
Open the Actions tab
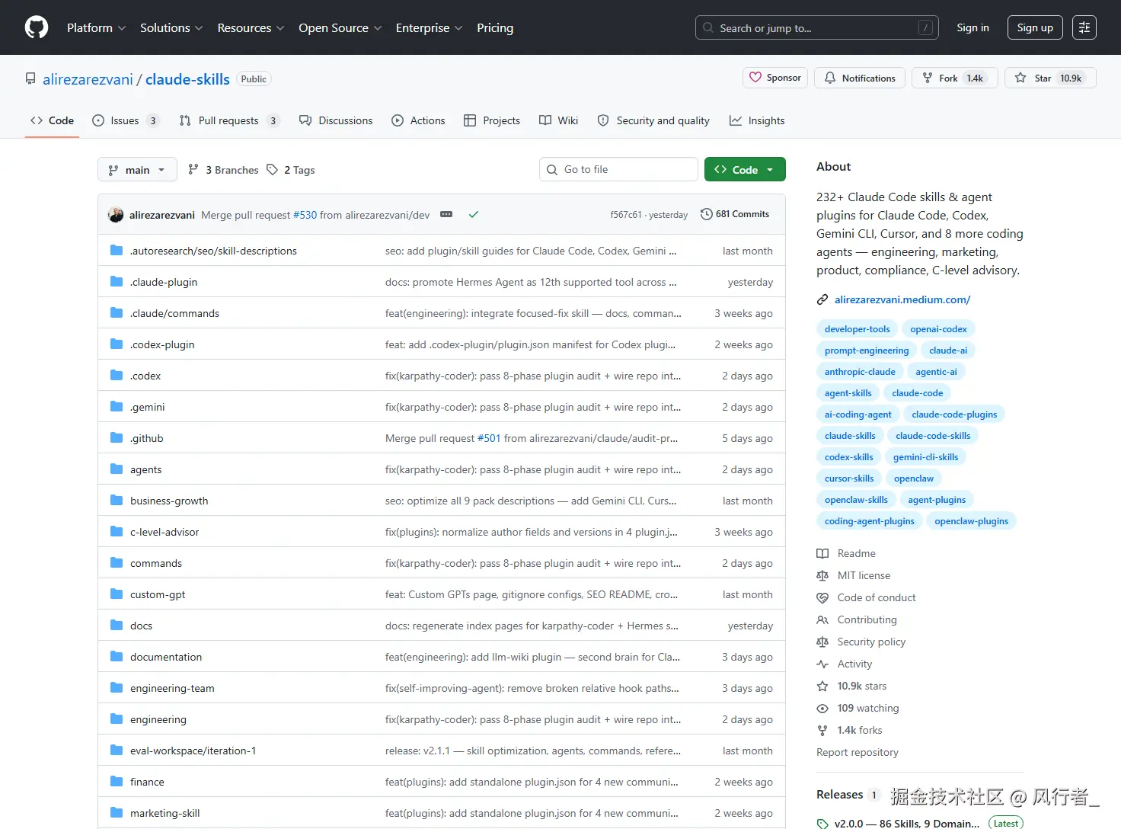pos(418,120)
